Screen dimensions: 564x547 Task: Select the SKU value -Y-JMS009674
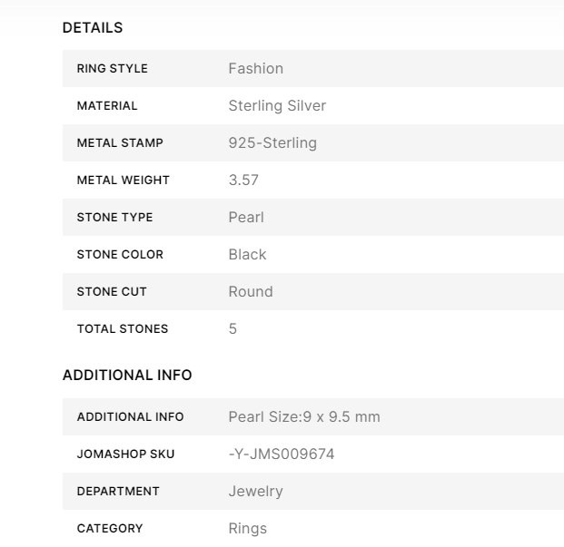pos(282,454)
